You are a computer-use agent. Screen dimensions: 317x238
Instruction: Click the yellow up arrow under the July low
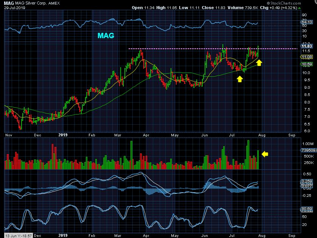(239, 79)
